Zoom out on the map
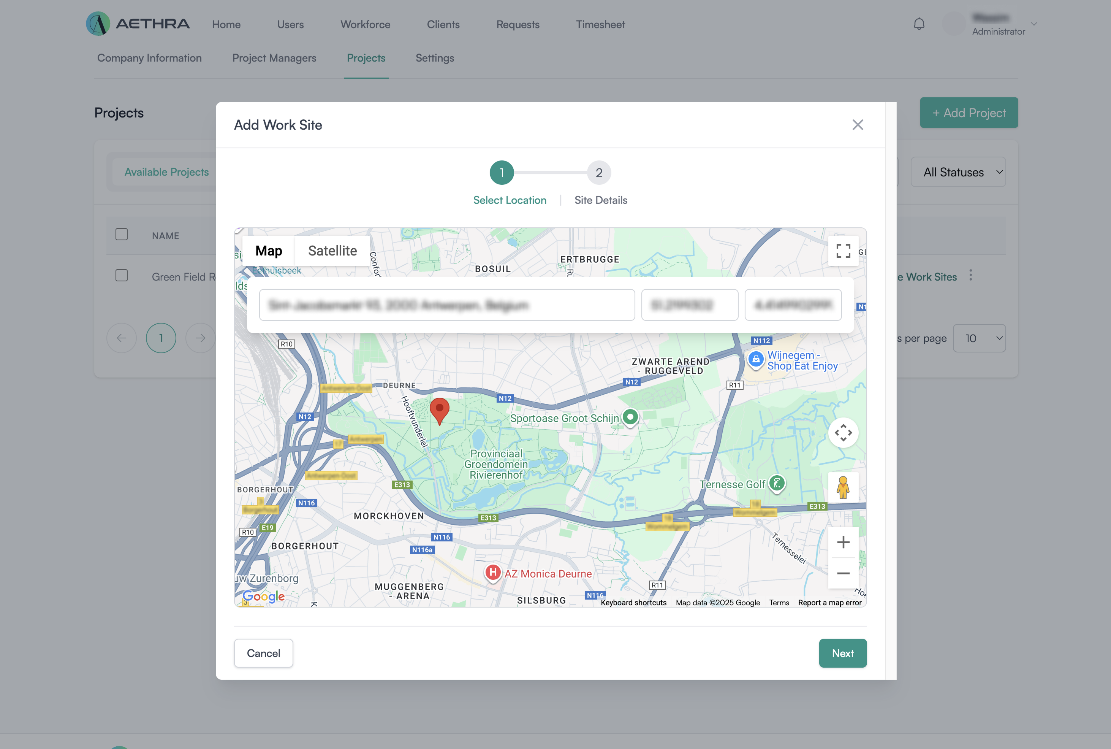This screenshot has width=1111, height=749. (843, 573)
